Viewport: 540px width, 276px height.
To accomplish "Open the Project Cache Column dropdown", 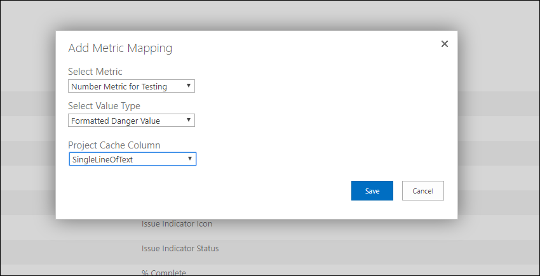I will point(133,159).
